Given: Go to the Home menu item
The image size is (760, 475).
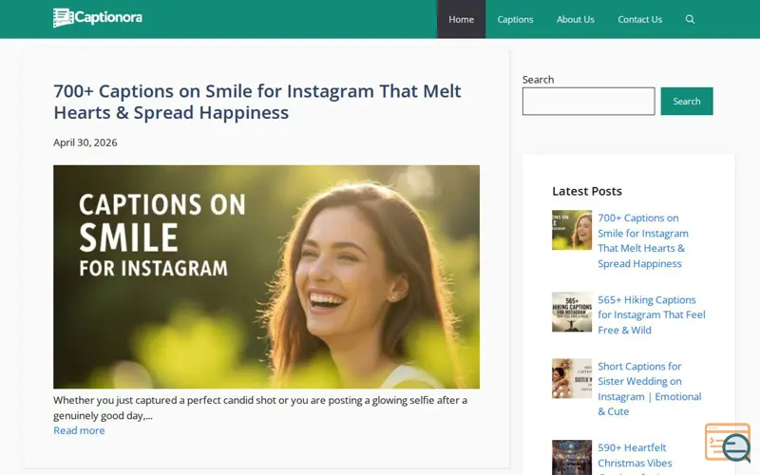Looking at the screenshot, I should point(461,19).
